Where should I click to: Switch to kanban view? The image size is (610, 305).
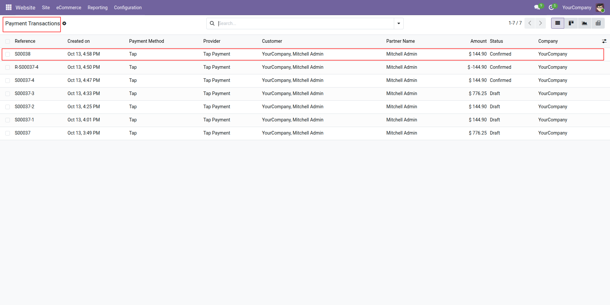tap(571, 23)
